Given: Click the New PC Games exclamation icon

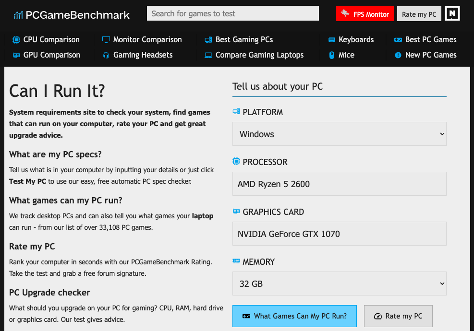Looking at the screenshot, I should coord(398,55).
